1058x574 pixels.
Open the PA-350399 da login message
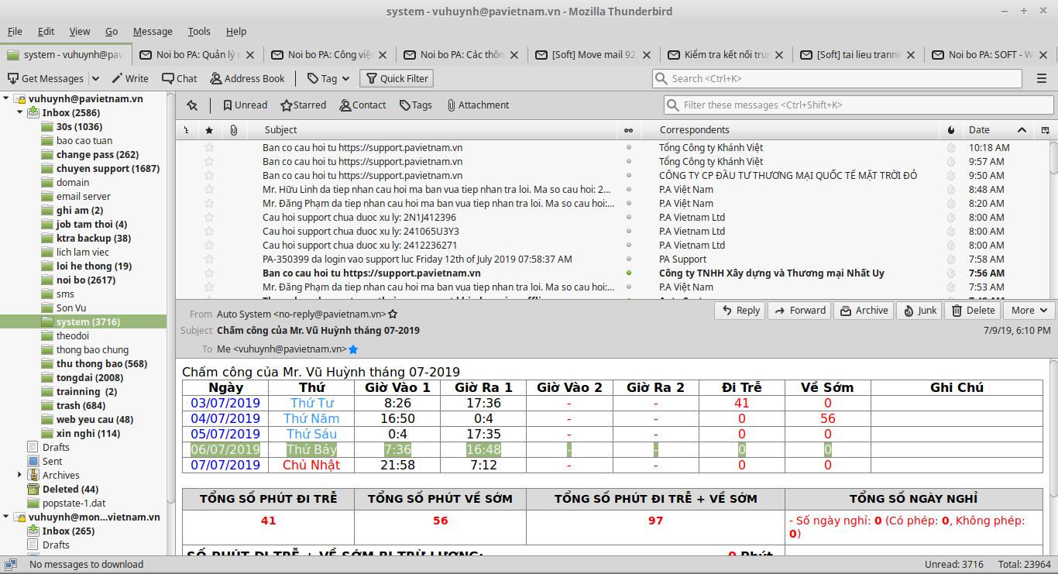417,260
